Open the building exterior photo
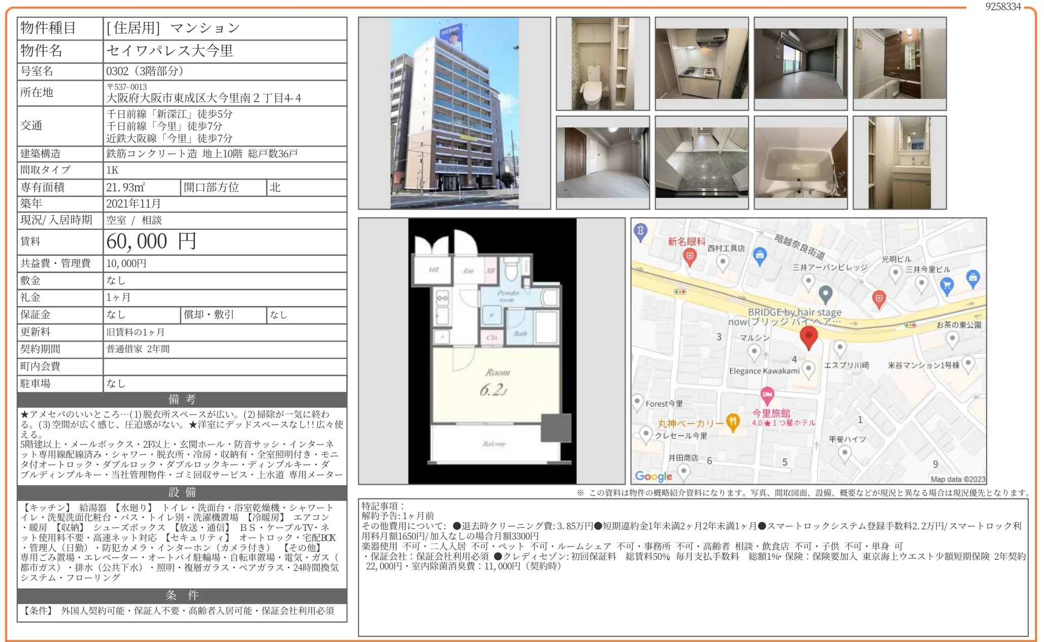 (454, 113)
